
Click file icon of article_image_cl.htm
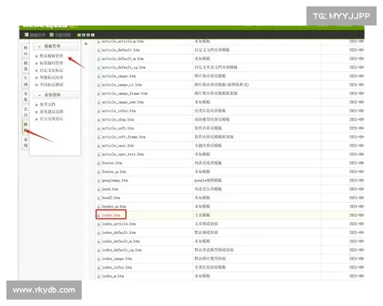(x=99, y=85)
